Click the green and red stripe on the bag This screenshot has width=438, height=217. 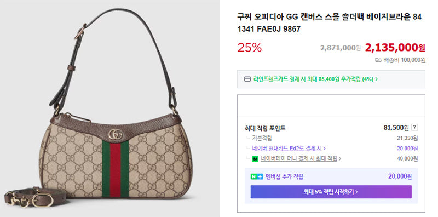pos(116,169)
